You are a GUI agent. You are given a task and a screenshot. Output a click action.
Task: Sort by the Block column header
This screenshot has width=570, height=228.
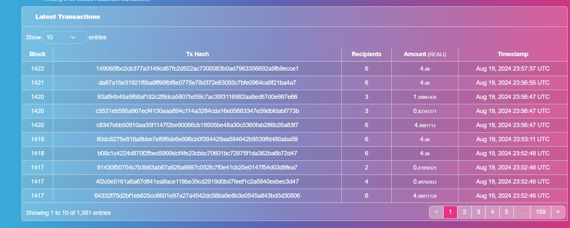pyautogui.click(x=37, y=54)
